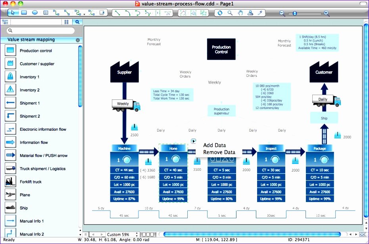Close the Value stream mapping library

[78, 40]
